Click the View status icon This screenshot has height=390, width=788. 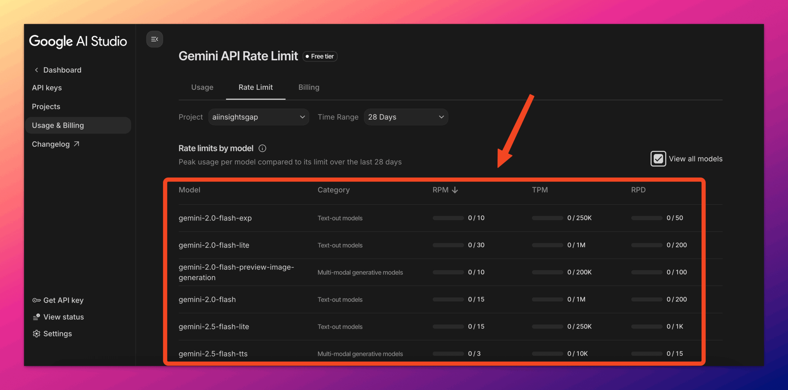[36, 317]
